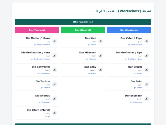Click the Das (Neutral) column header
166x125 pixels.
(x=83, y=30)
